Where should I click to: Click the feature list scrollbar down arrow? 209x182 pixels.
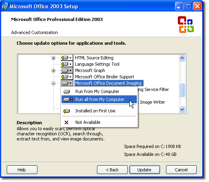coord(182,110)
